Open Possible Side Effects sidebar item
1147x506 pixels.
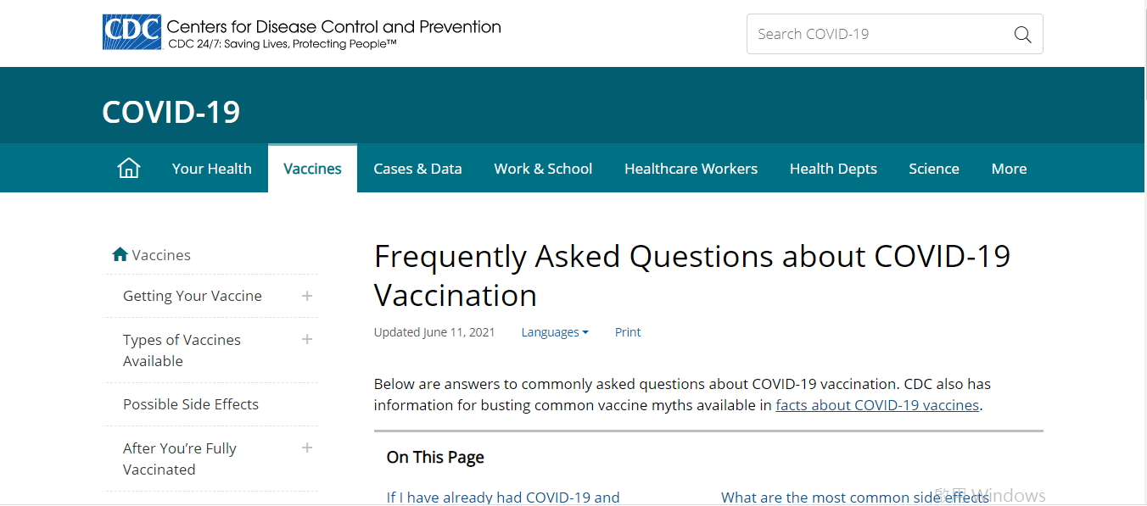191,404
